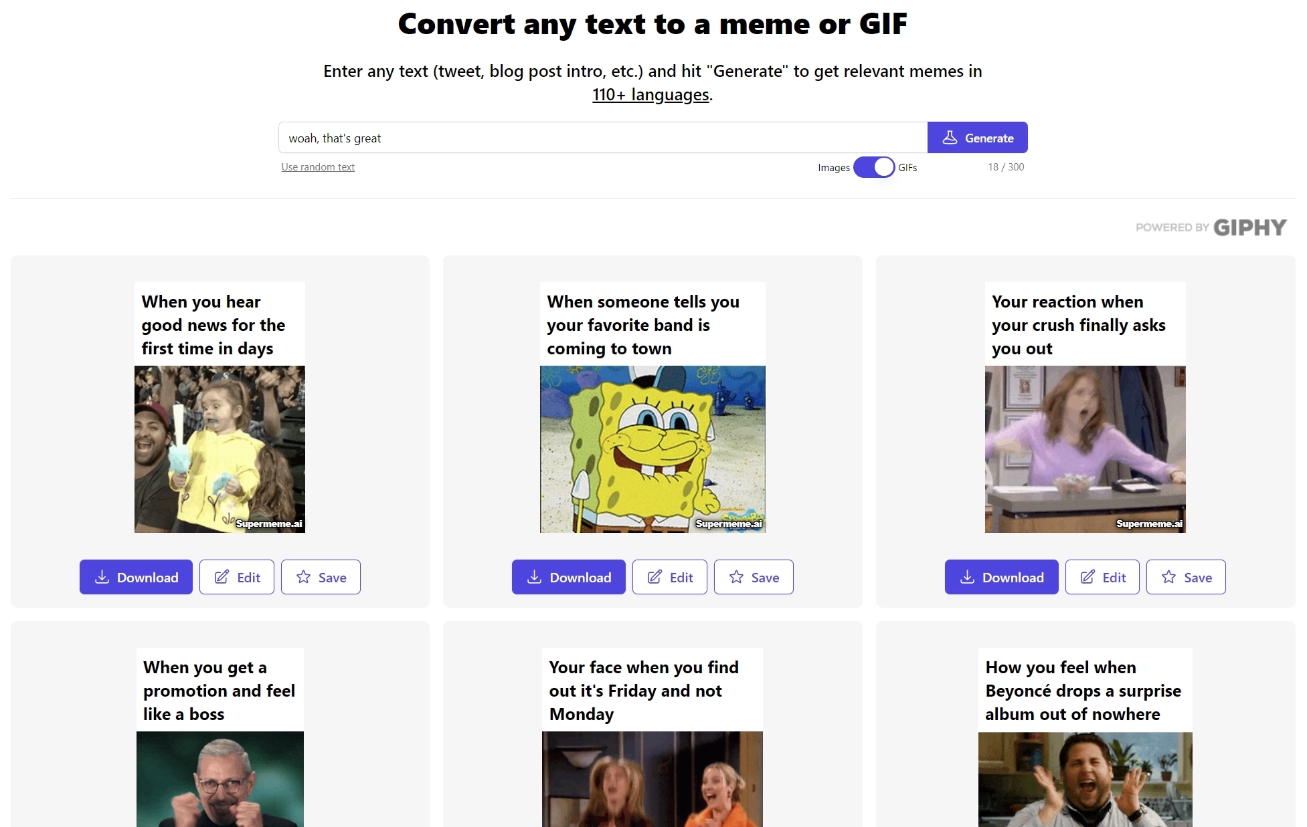
Task: Click the good news meme thumbnail
Action: click(x=219, y=447)
